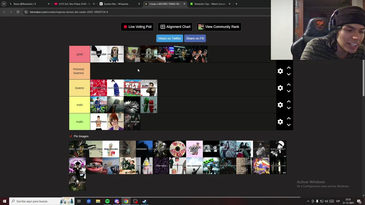365x205 pixels.
Task: Select ZELL - WEBCAM thumbnail
Action: pyautogui.click(x=132, y=122)
